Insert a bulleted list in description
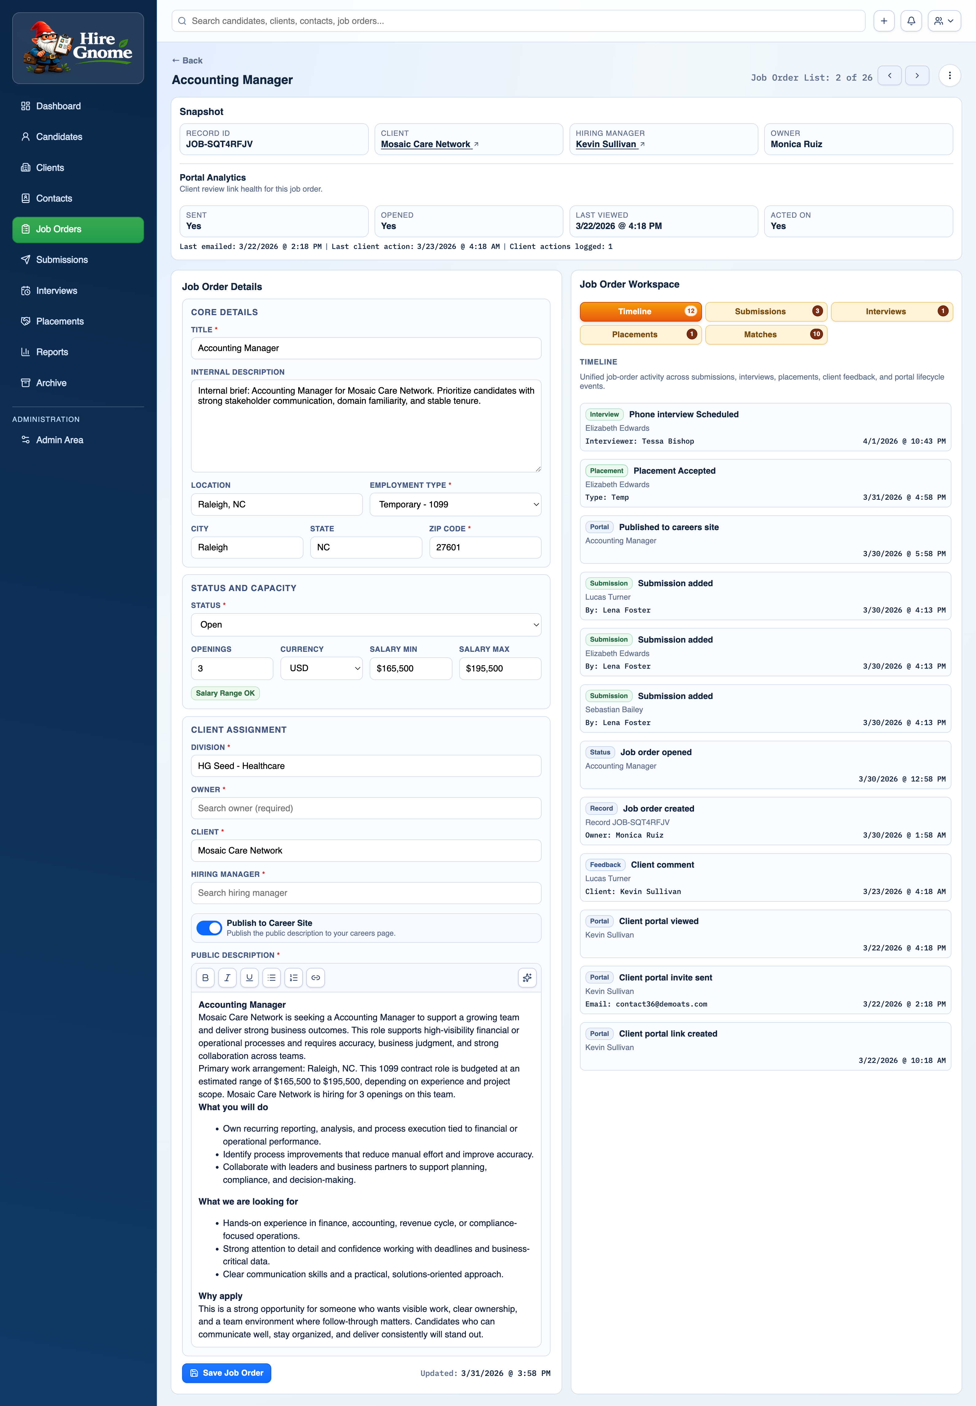The height and width of the screenshot is (1406, 976). (272, 977)
